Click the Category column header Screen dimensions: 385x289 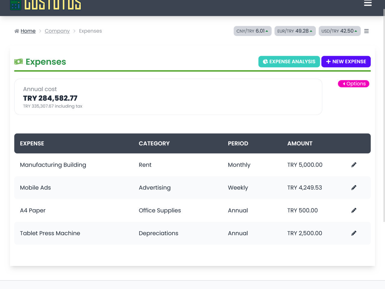click(154, 143)
